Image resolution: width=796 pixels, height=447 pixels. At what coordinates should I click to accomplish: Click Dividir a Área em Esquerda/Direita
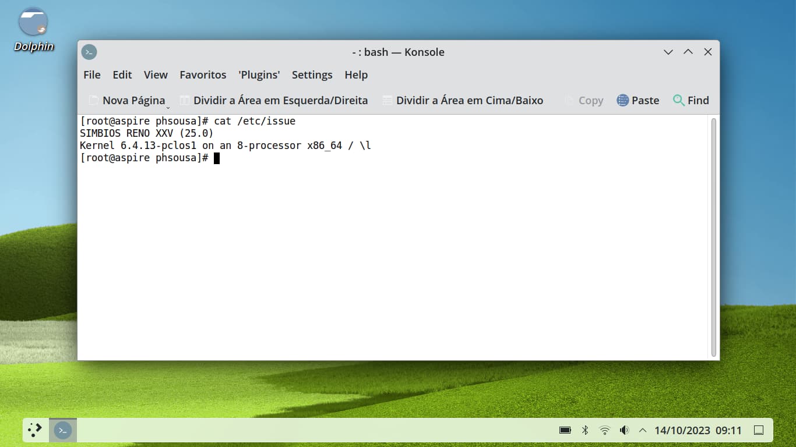point(274,100)
